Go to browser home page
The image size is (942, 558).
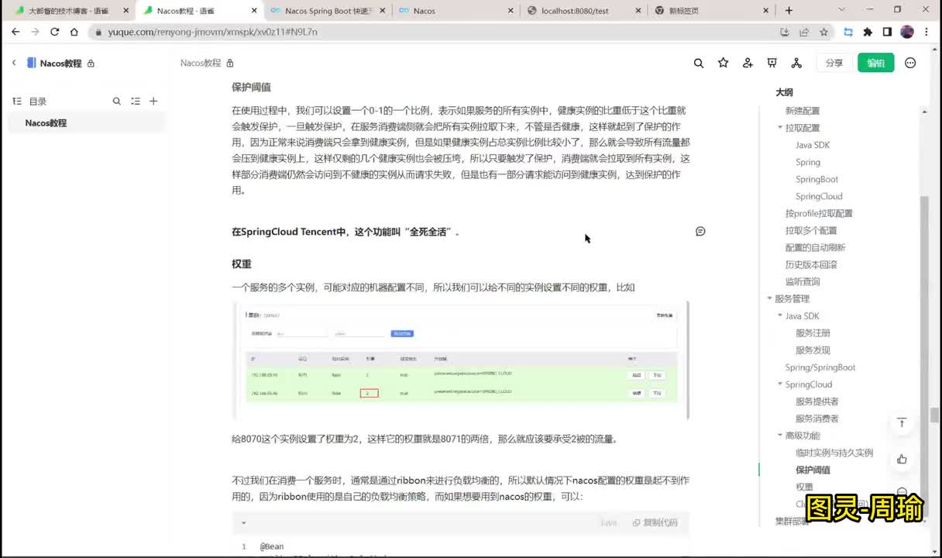click(x=74, y=32)
